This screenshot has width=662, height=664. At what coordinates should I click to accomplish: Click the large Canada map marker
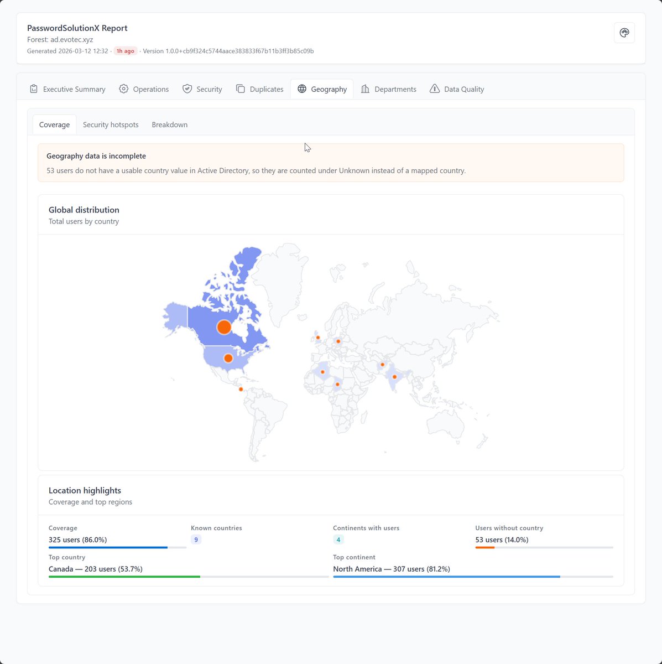(224, 327)
